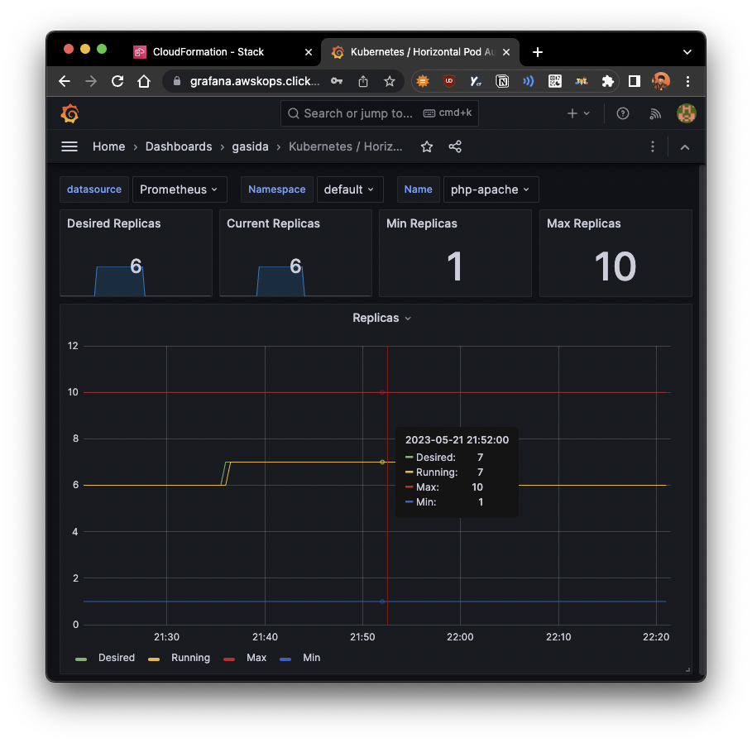This screenshot has width=752, height=743.
Task: Open the Replicas panel title menu
Action: coord(381,318)
